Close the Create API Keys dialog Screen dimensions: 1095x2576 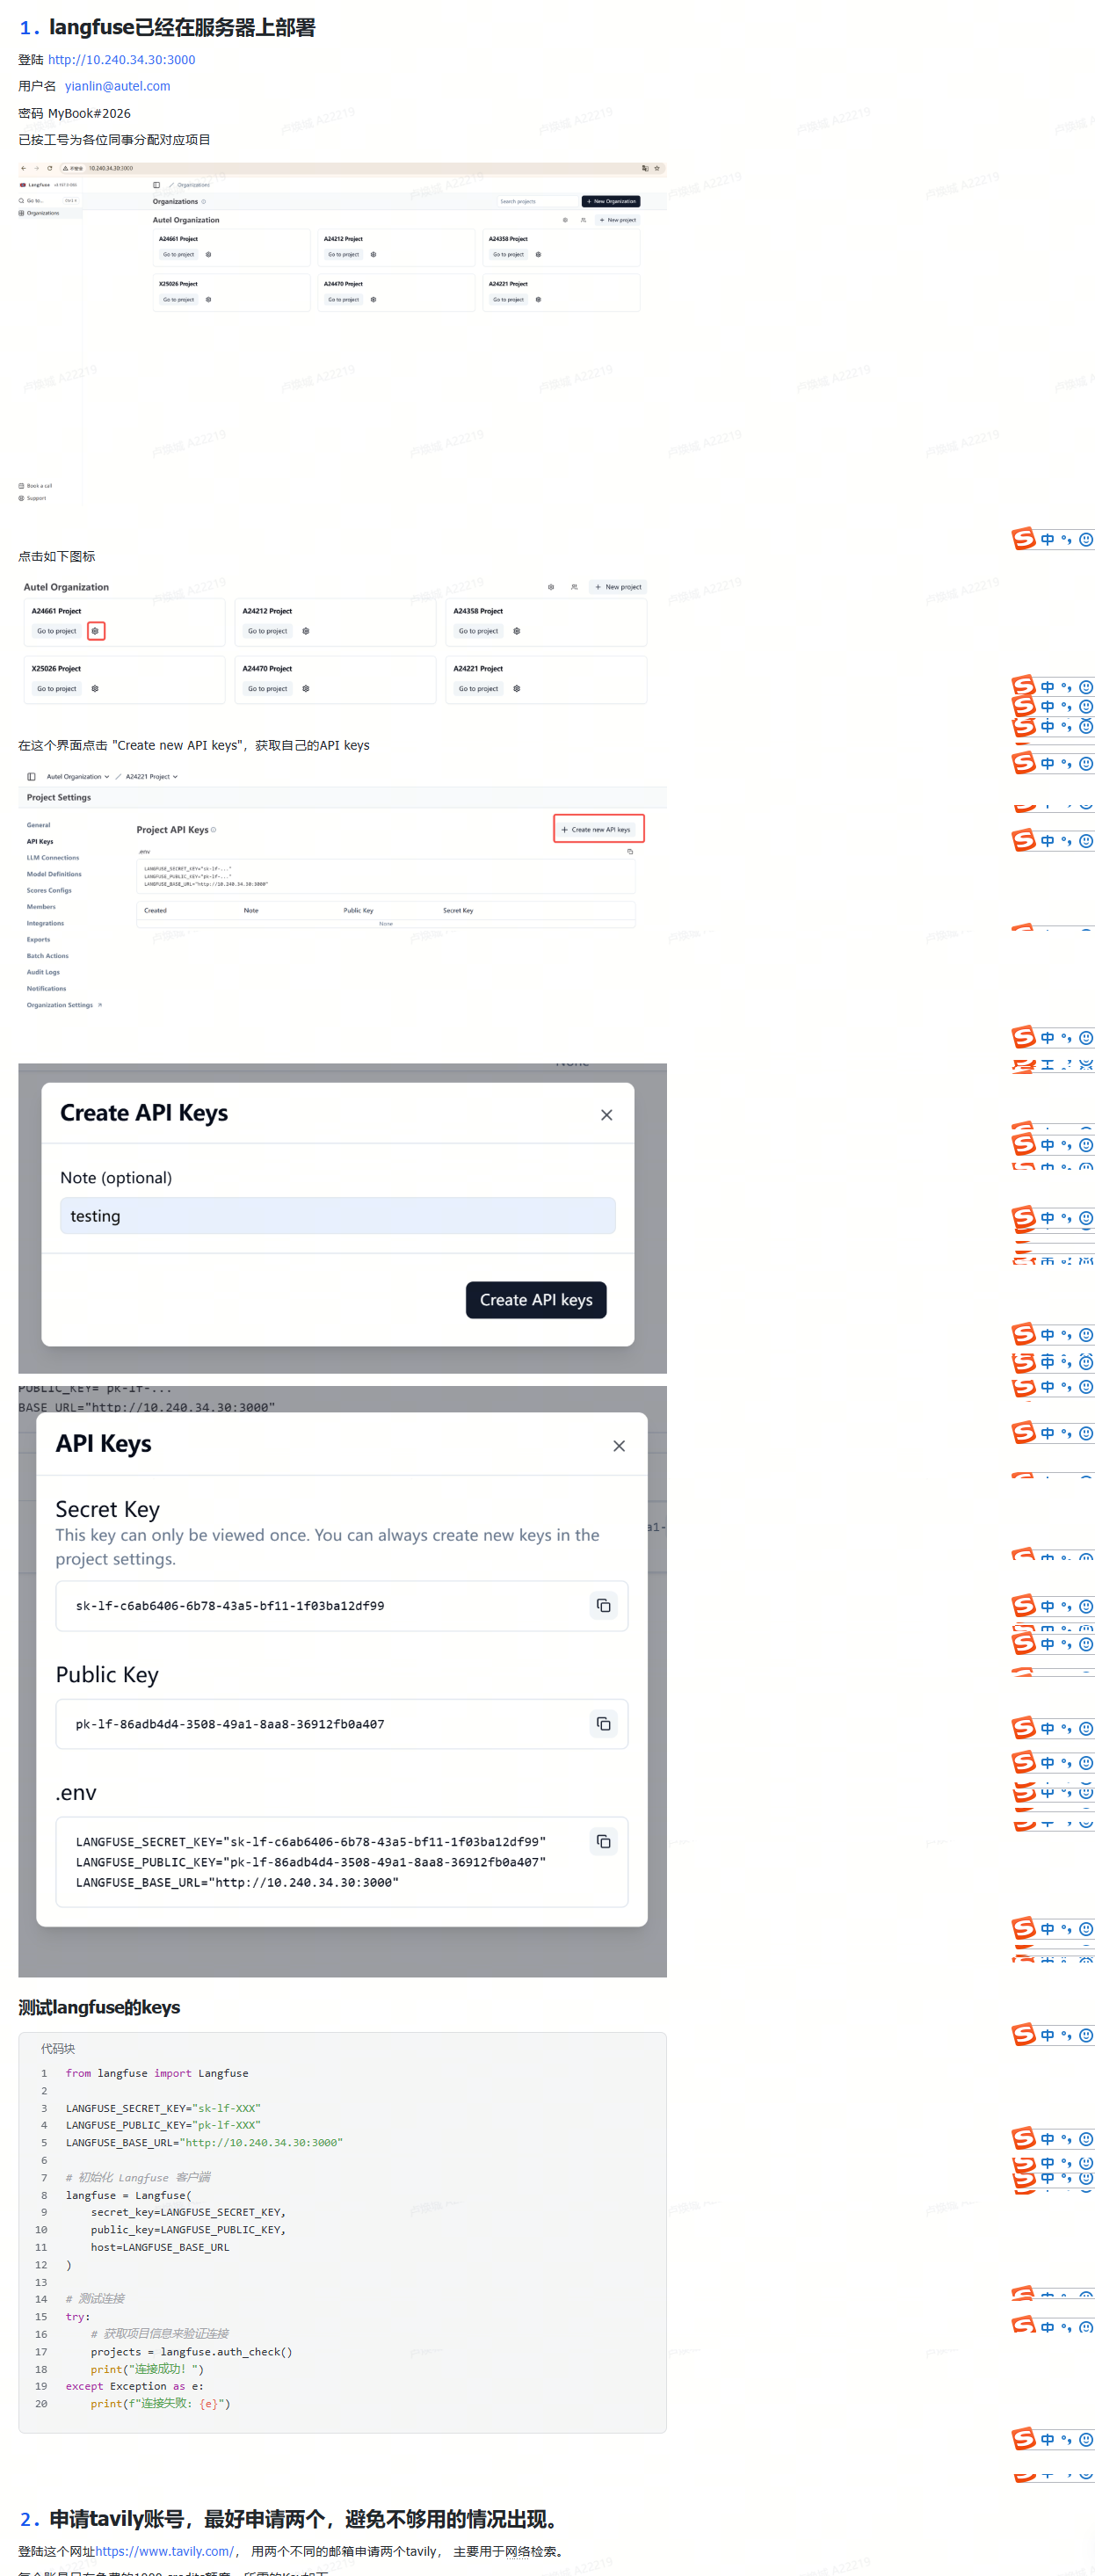point(607,1115)
